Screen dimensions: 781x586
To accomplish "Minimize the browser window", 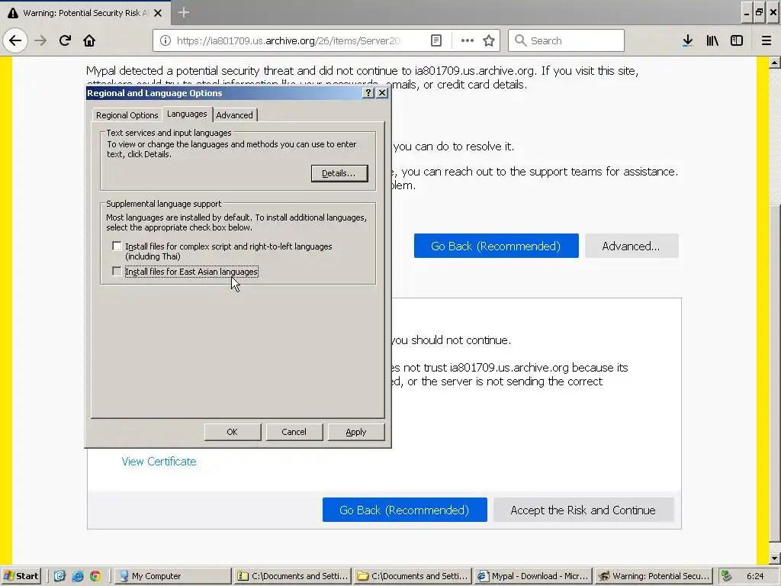I will 746,13.
